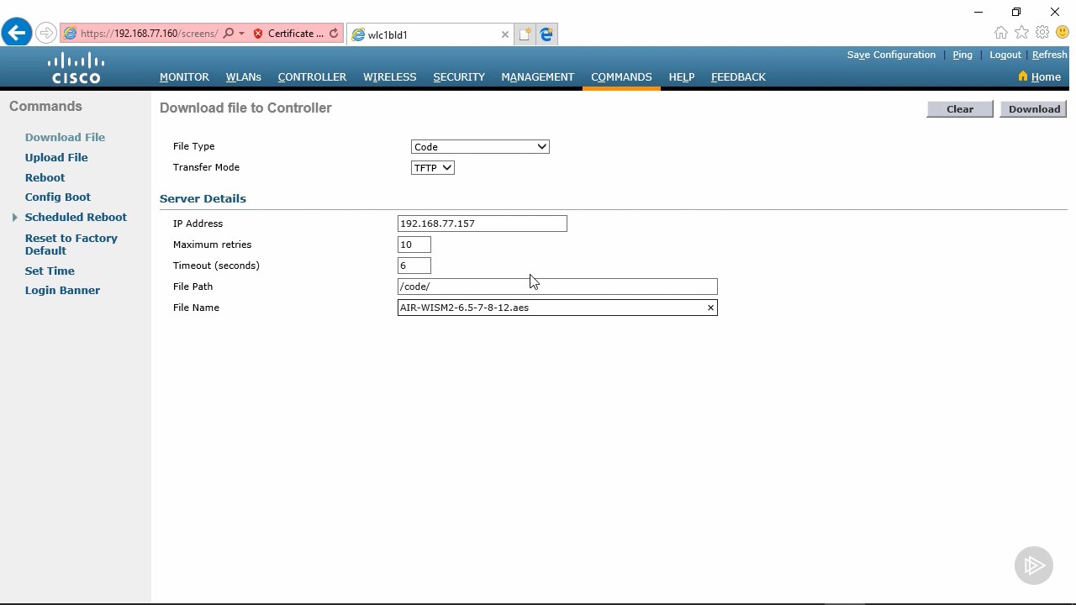Image resolution: width=1076 pixels, height=605 pixels.
Task: Open the SECURITY menu
Action: [x=459, y=76]
